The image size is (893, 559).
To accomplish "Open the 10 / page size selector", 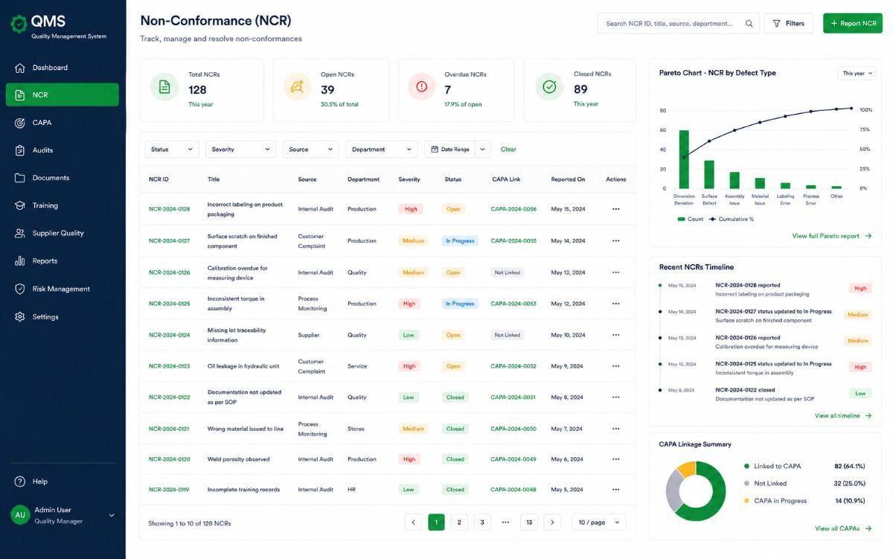I will 598,523.
